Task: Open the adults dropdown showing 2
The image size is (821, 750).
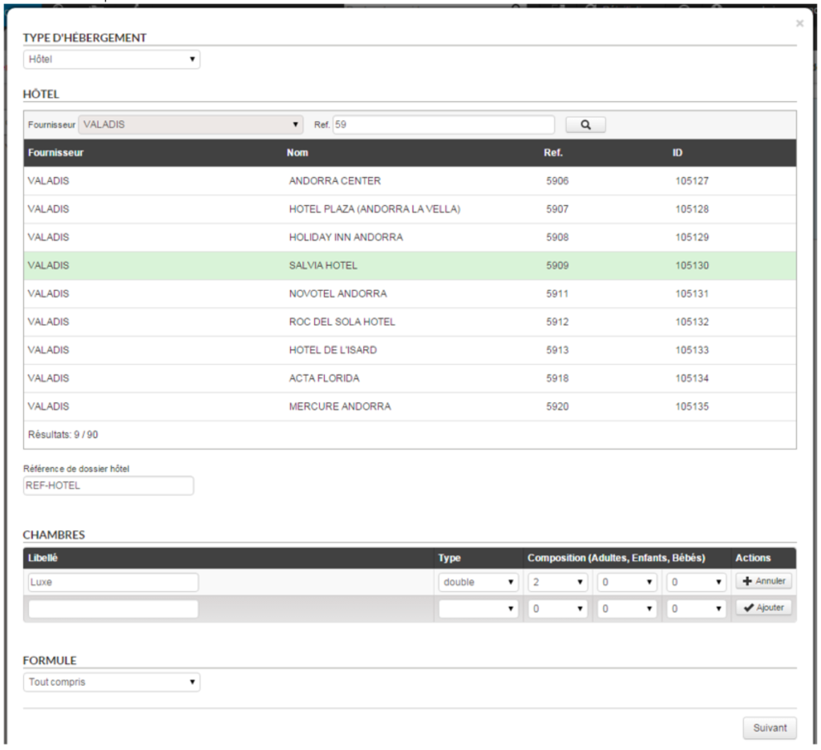Action: pyautogui.click(x=559, y=583)
